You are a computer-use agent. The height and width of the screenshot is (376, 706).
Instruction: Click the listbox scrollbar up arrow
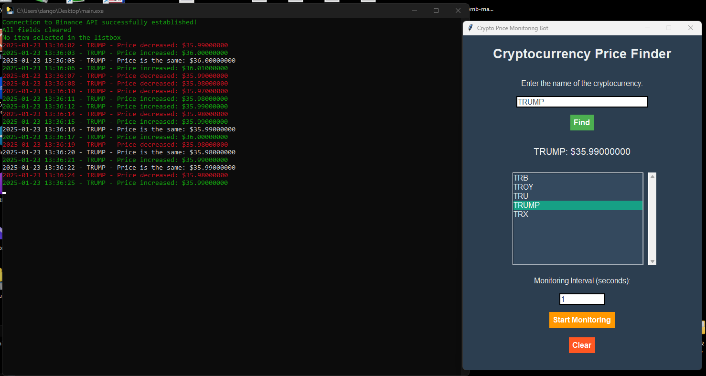pyautogui.click(x=653, y=176)
